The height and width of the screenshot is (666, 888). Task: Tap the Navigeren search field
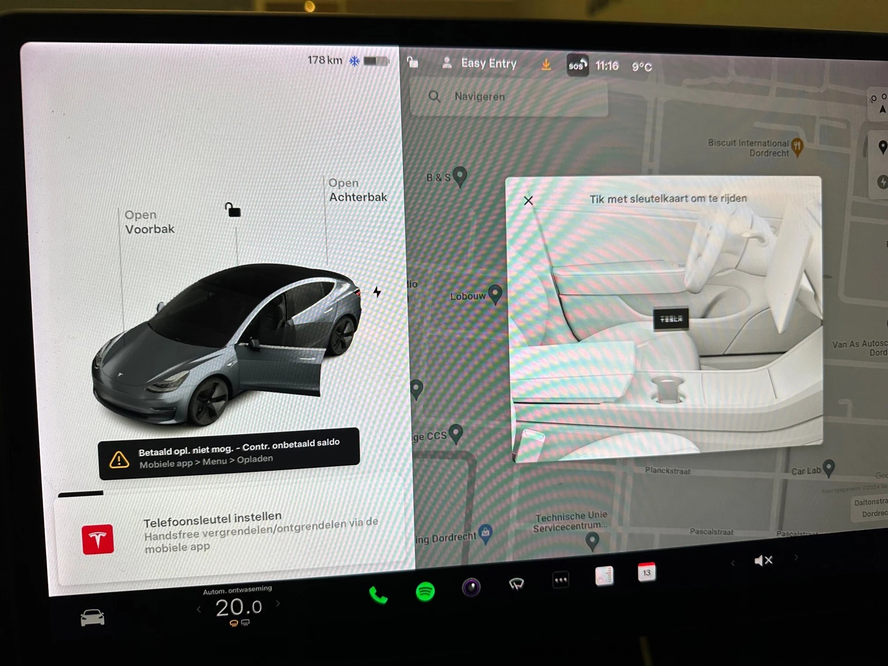pos(508,97)
